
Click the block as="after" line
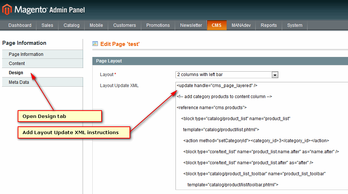pyautogui.click(x=248, y=162)
